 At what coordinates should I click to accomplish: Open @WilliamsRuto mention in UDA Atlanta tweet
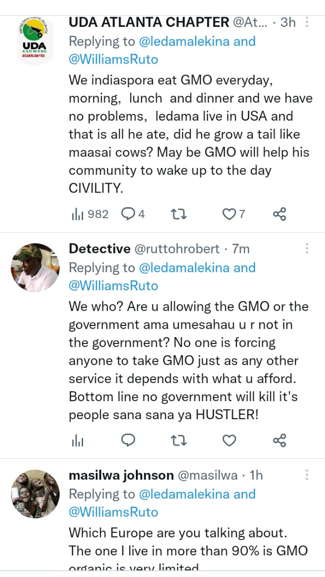click(113, 60)
